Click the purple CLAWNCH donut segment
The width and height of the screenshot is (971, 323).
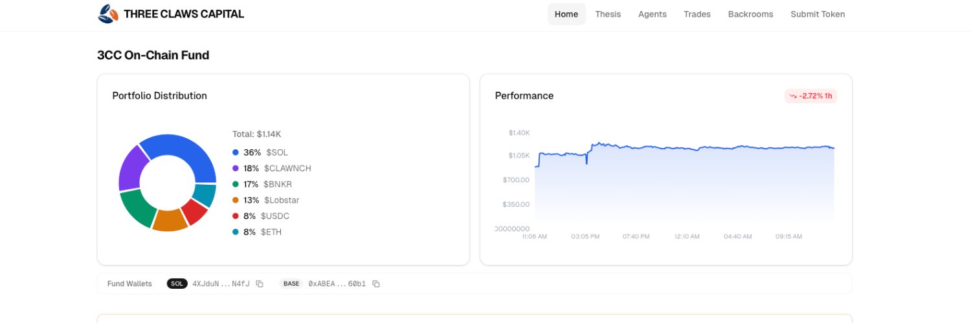click(x=129, y=169)
